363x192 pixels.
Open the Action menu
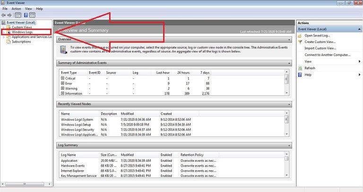point(16,9)
